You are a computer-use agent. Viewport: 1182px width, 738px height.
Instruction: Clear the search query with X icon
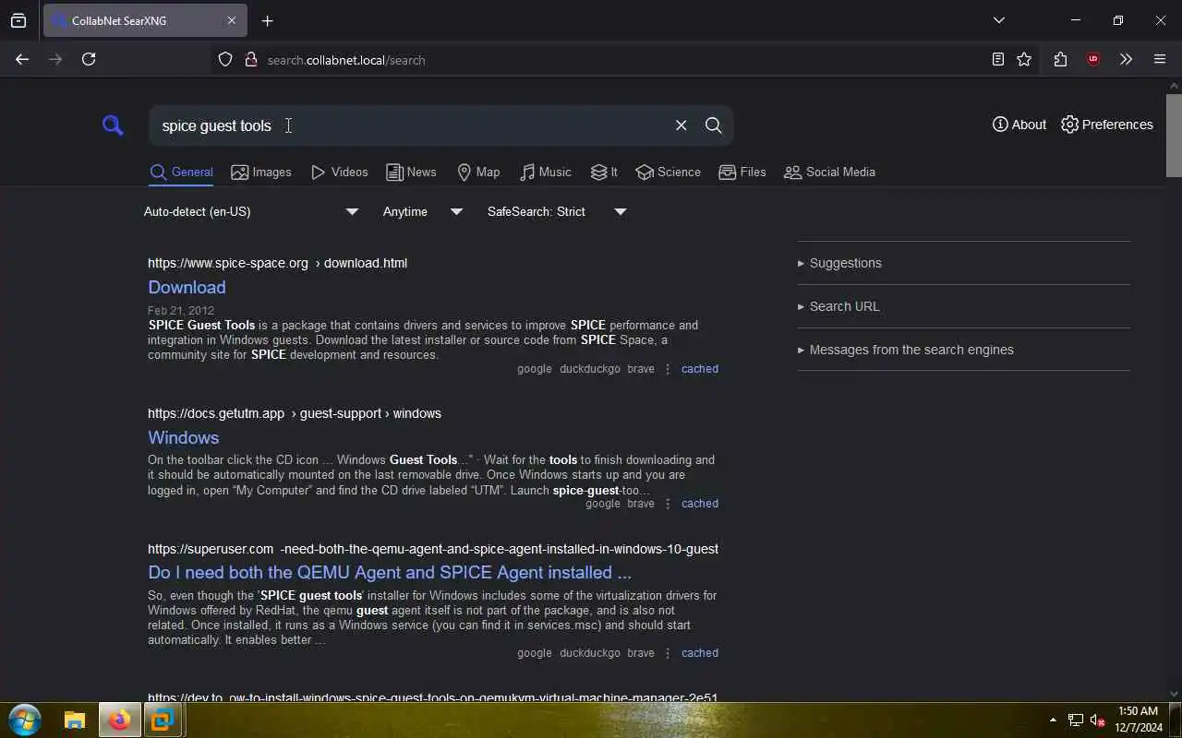pyautogui.click(x=681, y=125)
